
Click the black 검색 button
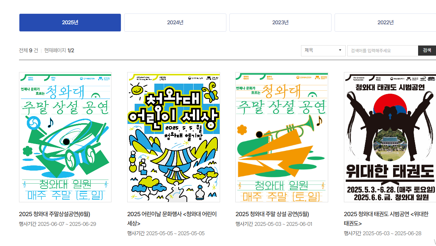click(x=427, y=50)
